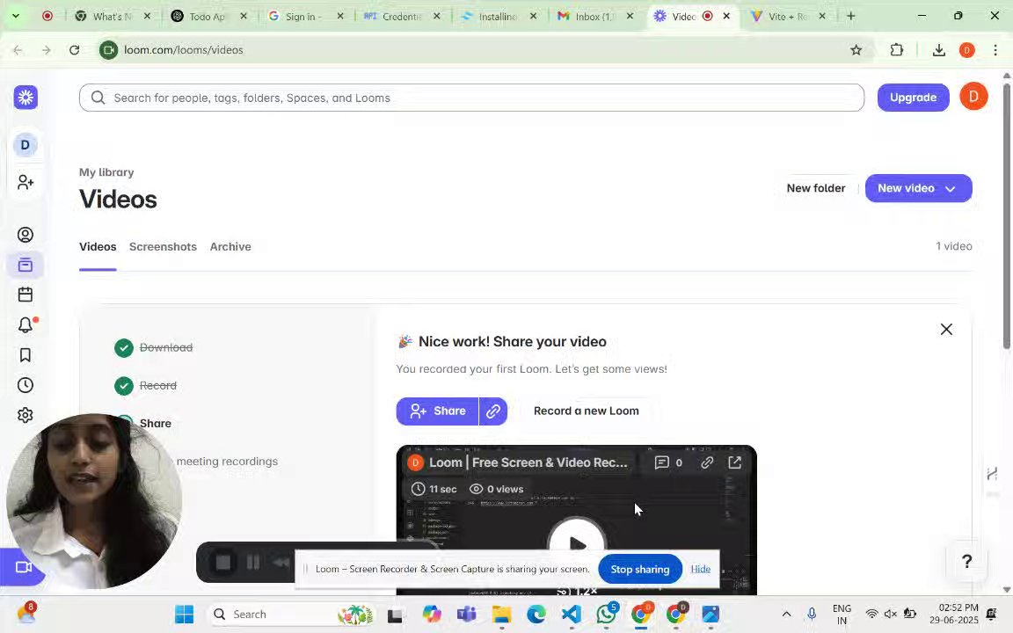Open Microsoft Teams from taskbar

pyautogui.click(x=466, y=614)
